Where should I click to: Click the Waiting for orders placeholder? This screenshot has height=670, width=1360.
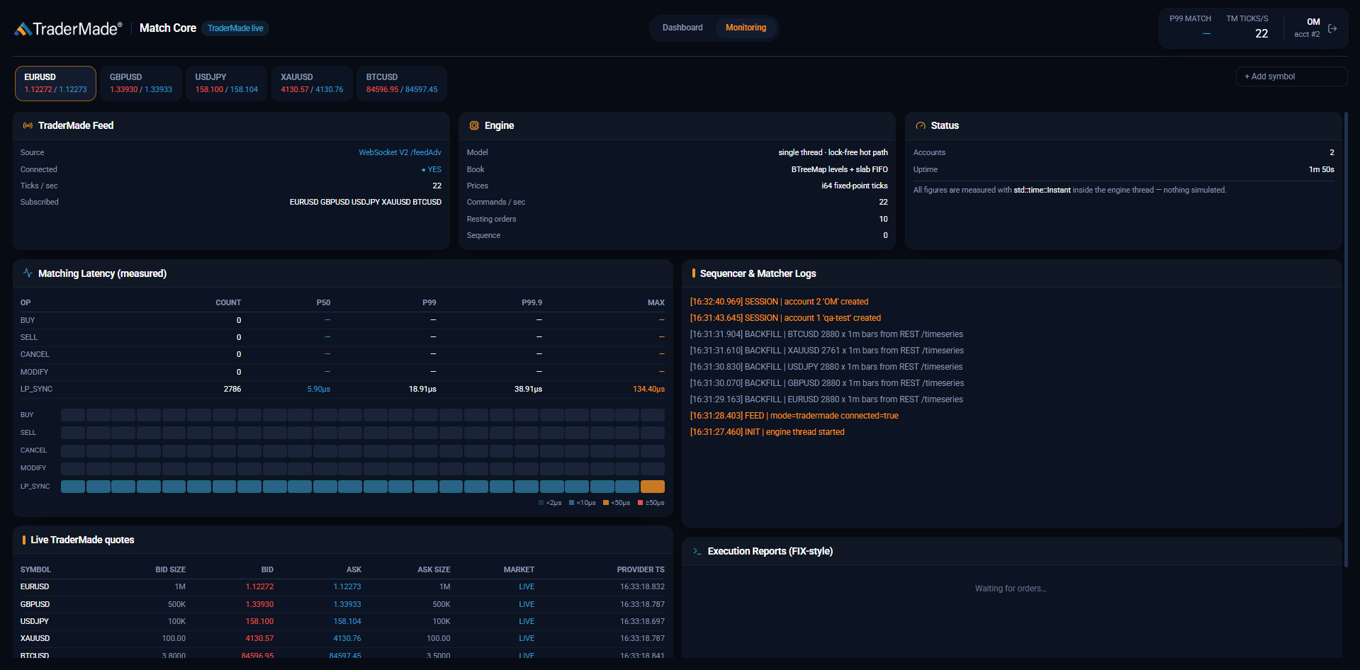click(1011, 589)
